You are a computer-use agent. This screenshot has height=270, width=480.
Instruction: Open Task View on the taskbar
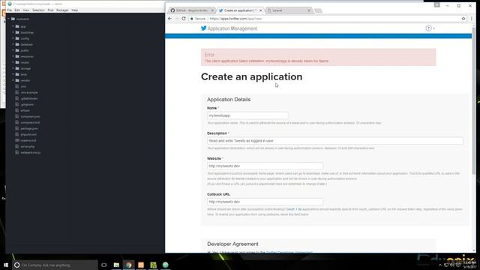[x=104, y=265]
